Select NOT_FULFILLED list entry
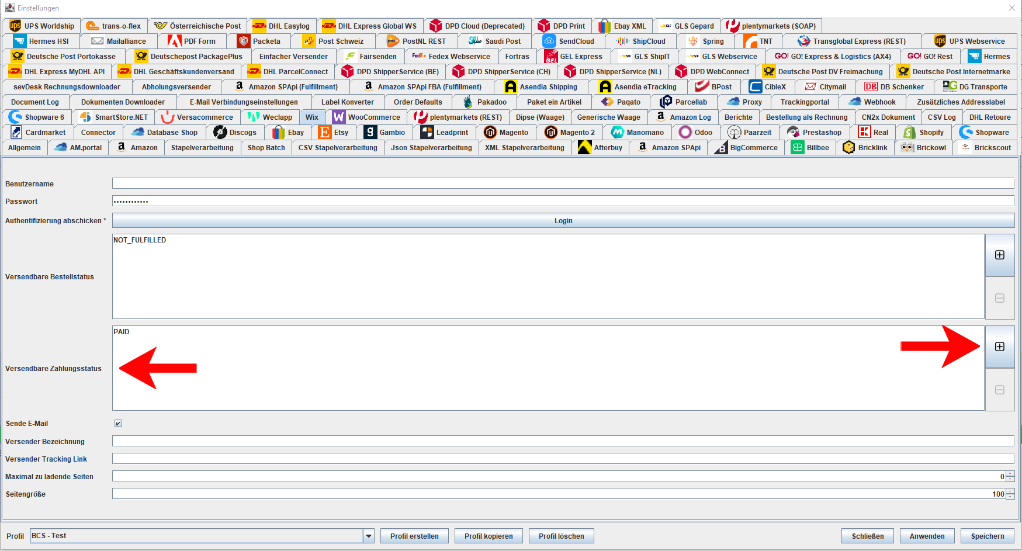Image resolution: width=1022 pixels, height=551 pixels. [549, 240]
